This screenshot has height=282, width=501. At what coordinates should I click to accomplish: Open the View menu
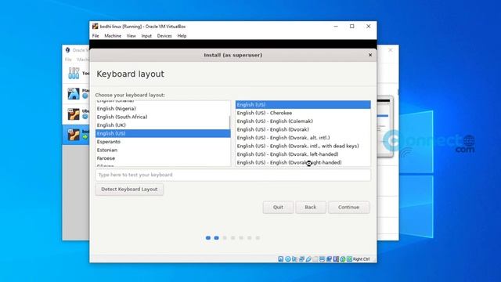point(131,36)
